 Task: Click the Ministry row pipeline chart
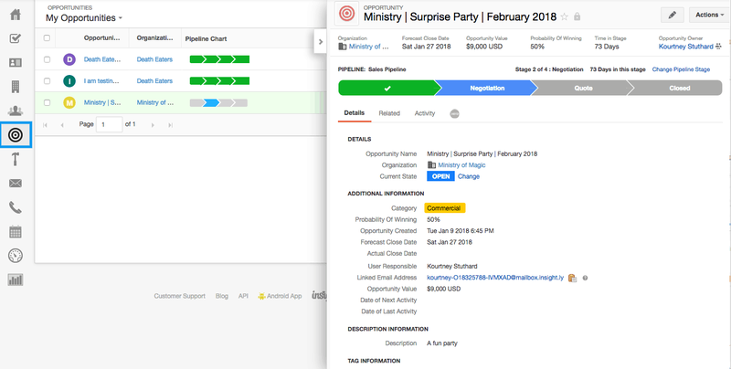[x=218, y=103]
